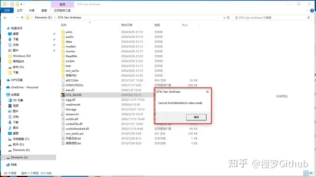The height and width of the screenshot is (177, 316).
Task: Click the search magnifier icon
Action: tap(309, 18)
